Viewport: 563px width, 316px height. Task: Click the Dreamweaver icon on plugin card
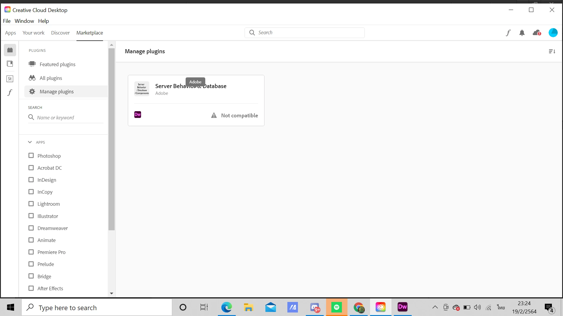138,115
